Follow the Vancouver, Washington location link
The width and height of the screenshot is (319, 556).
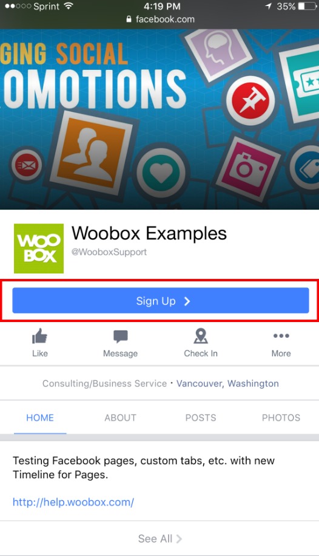tap(227, 383)
